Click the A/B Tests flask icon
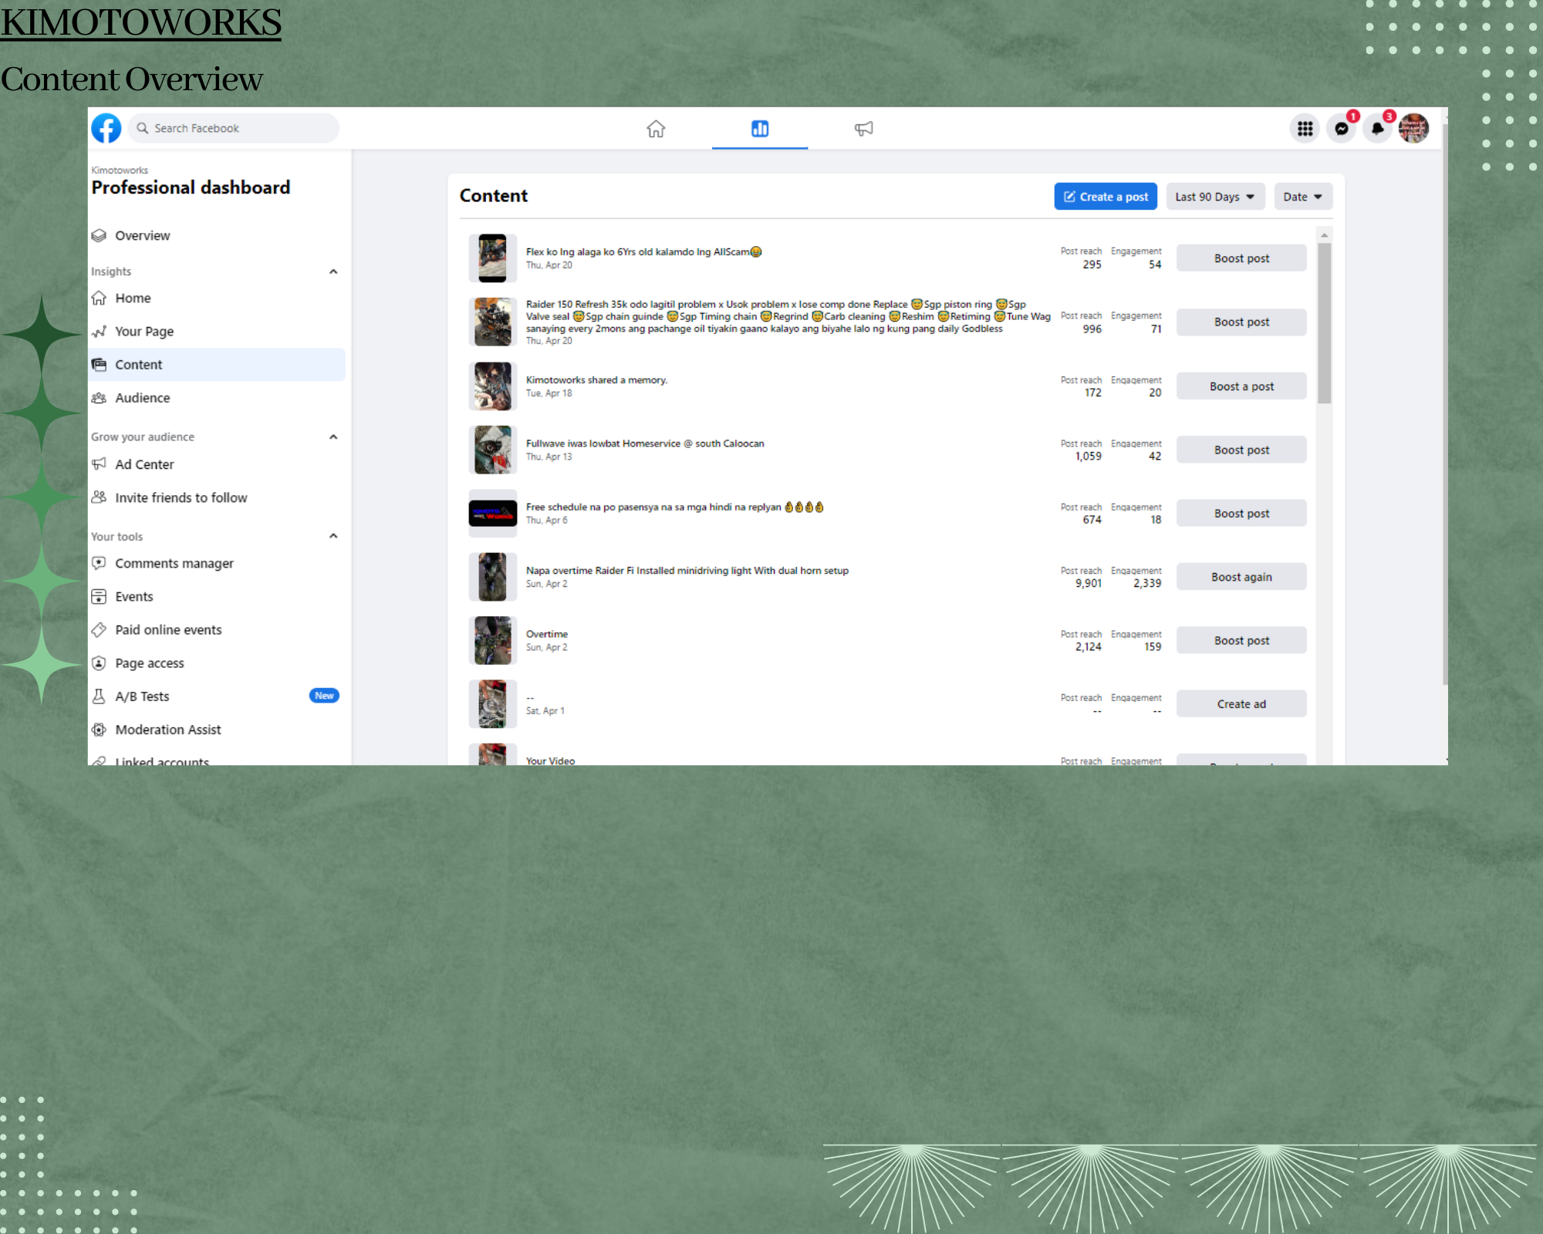 [x=99, y=696]
